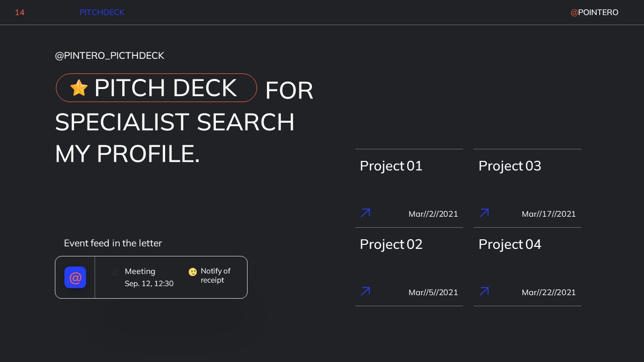Open Project 04 arrow icon
The image size is (644, 362).
[484, 292]
